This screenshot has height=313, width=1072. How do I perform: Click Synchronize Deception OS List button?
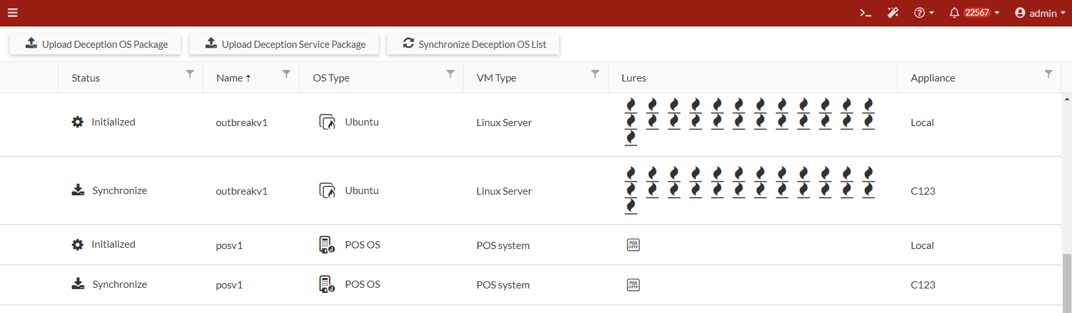474,44
